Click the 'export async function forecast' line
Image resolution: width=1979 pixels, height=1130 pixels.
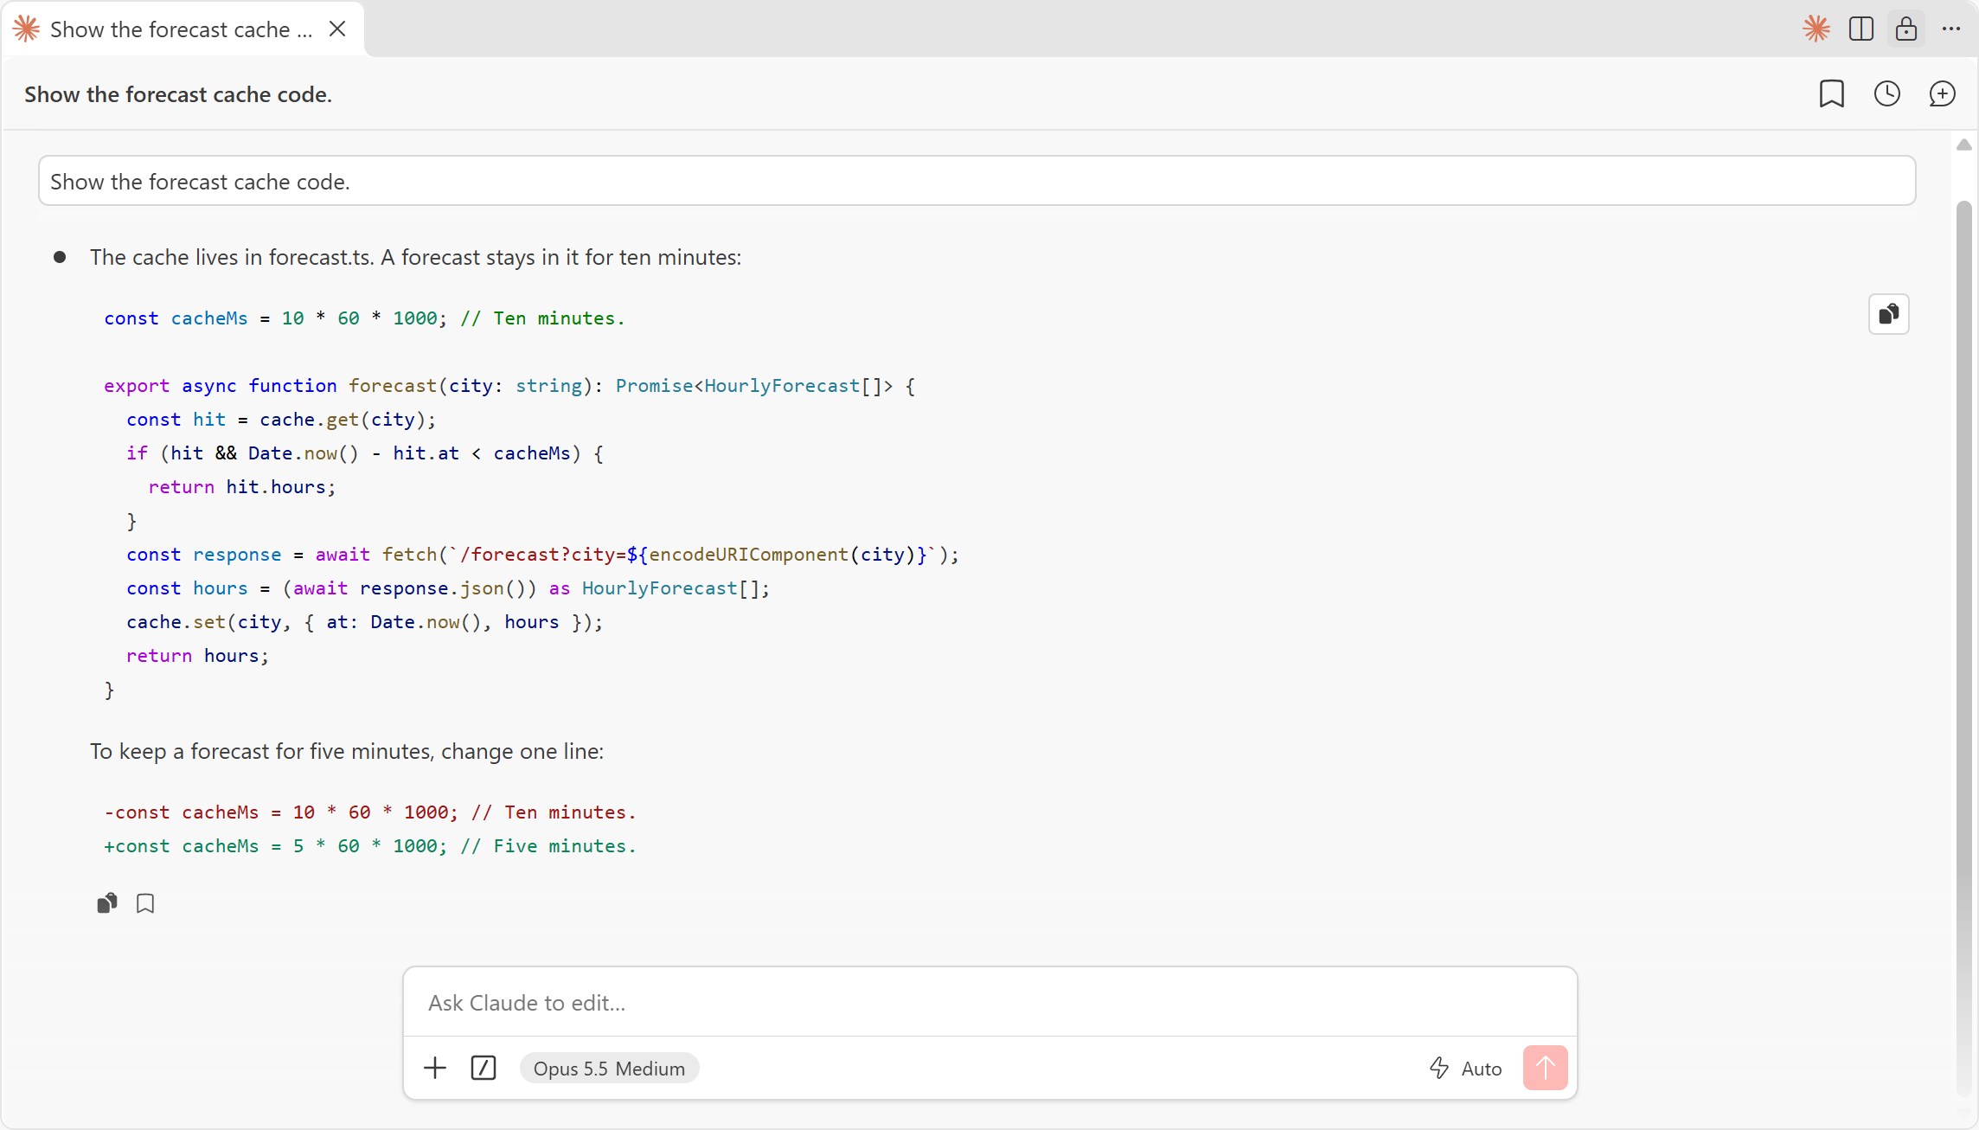[x=509, y=386]
